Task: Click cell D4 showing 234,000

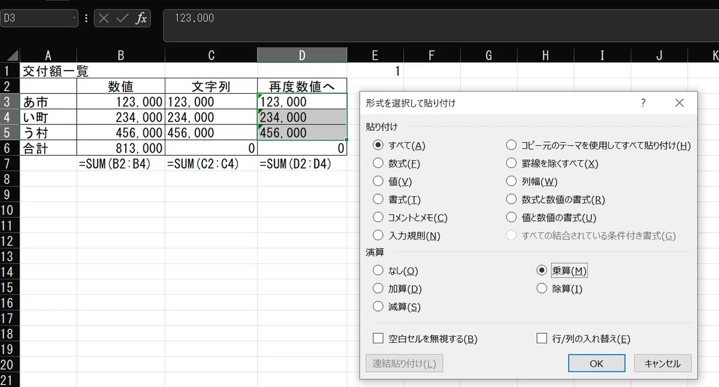Action: (x=302, y=117)
